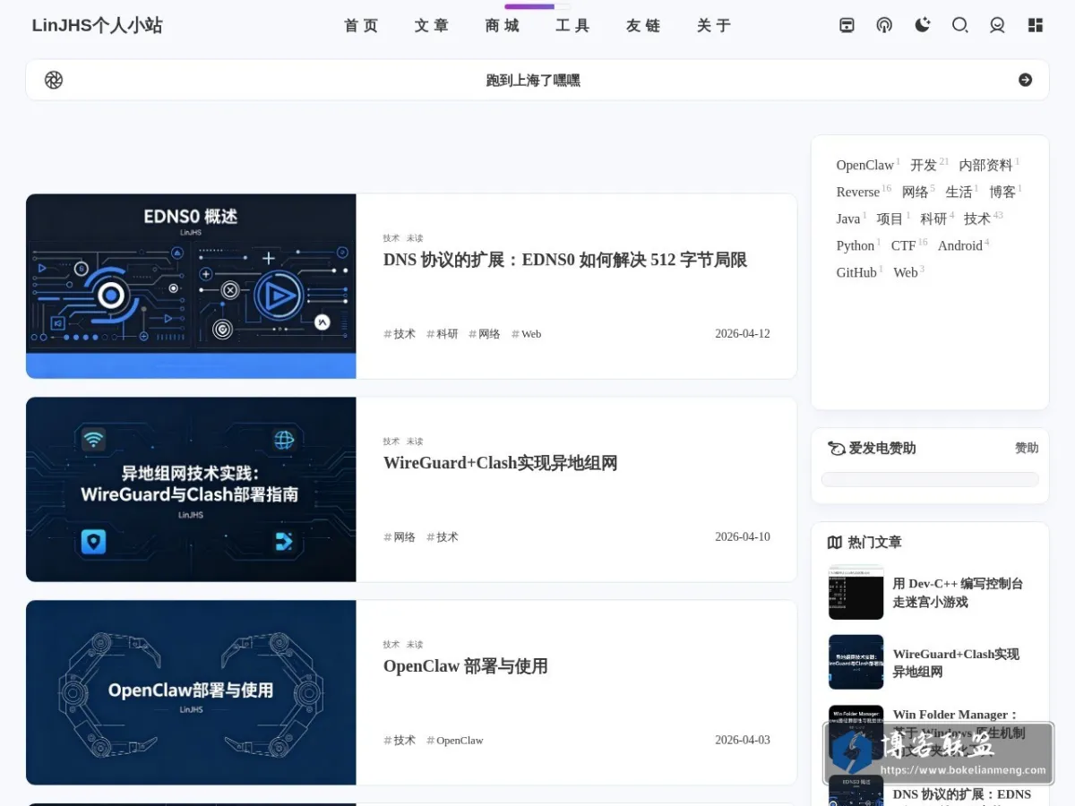This screenshot has width=1075, height=806.
Task: Open search with the magnifier icon
Action: click(x=959, y=25)
